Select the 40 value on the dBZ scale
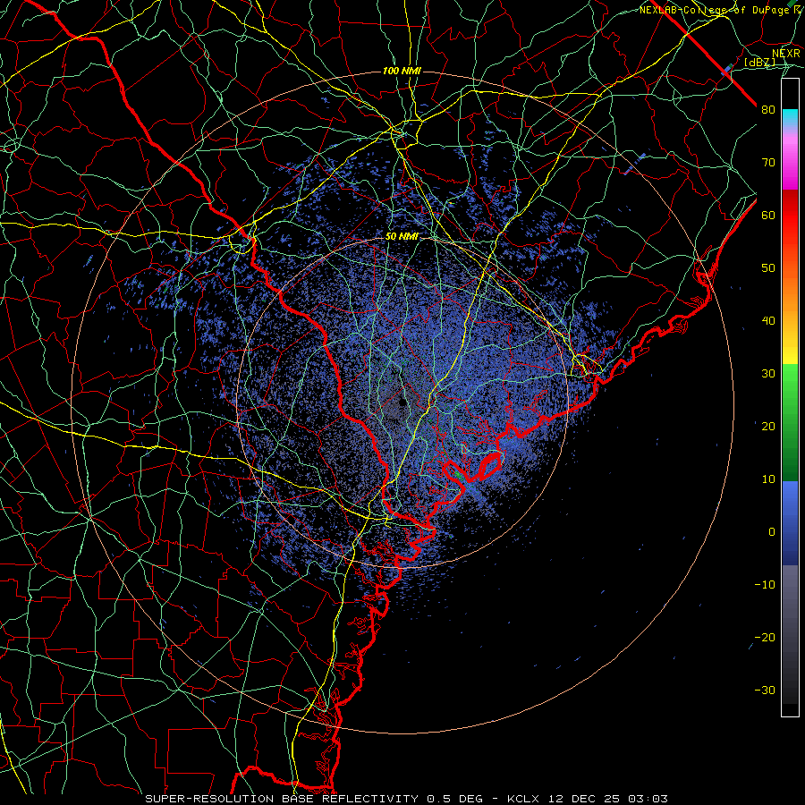This screenshot has height=805, width=805. [768, 321]
